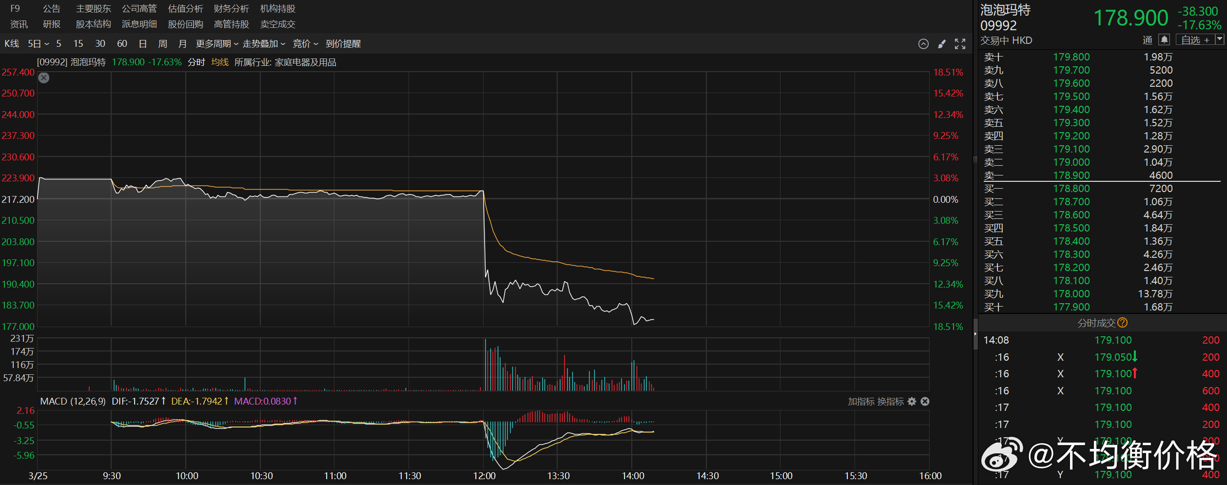Select 卖一 ask price 178.900

pyautogui.click(x=1071, y=175)
